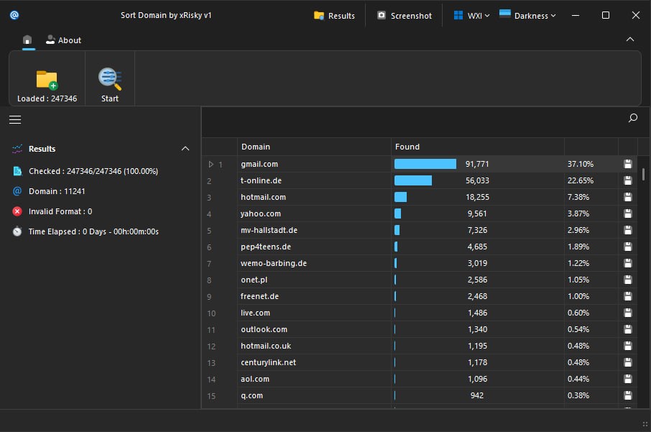651x432 pixels.
Task: Click the Load file folder icon
Action: 47,79
